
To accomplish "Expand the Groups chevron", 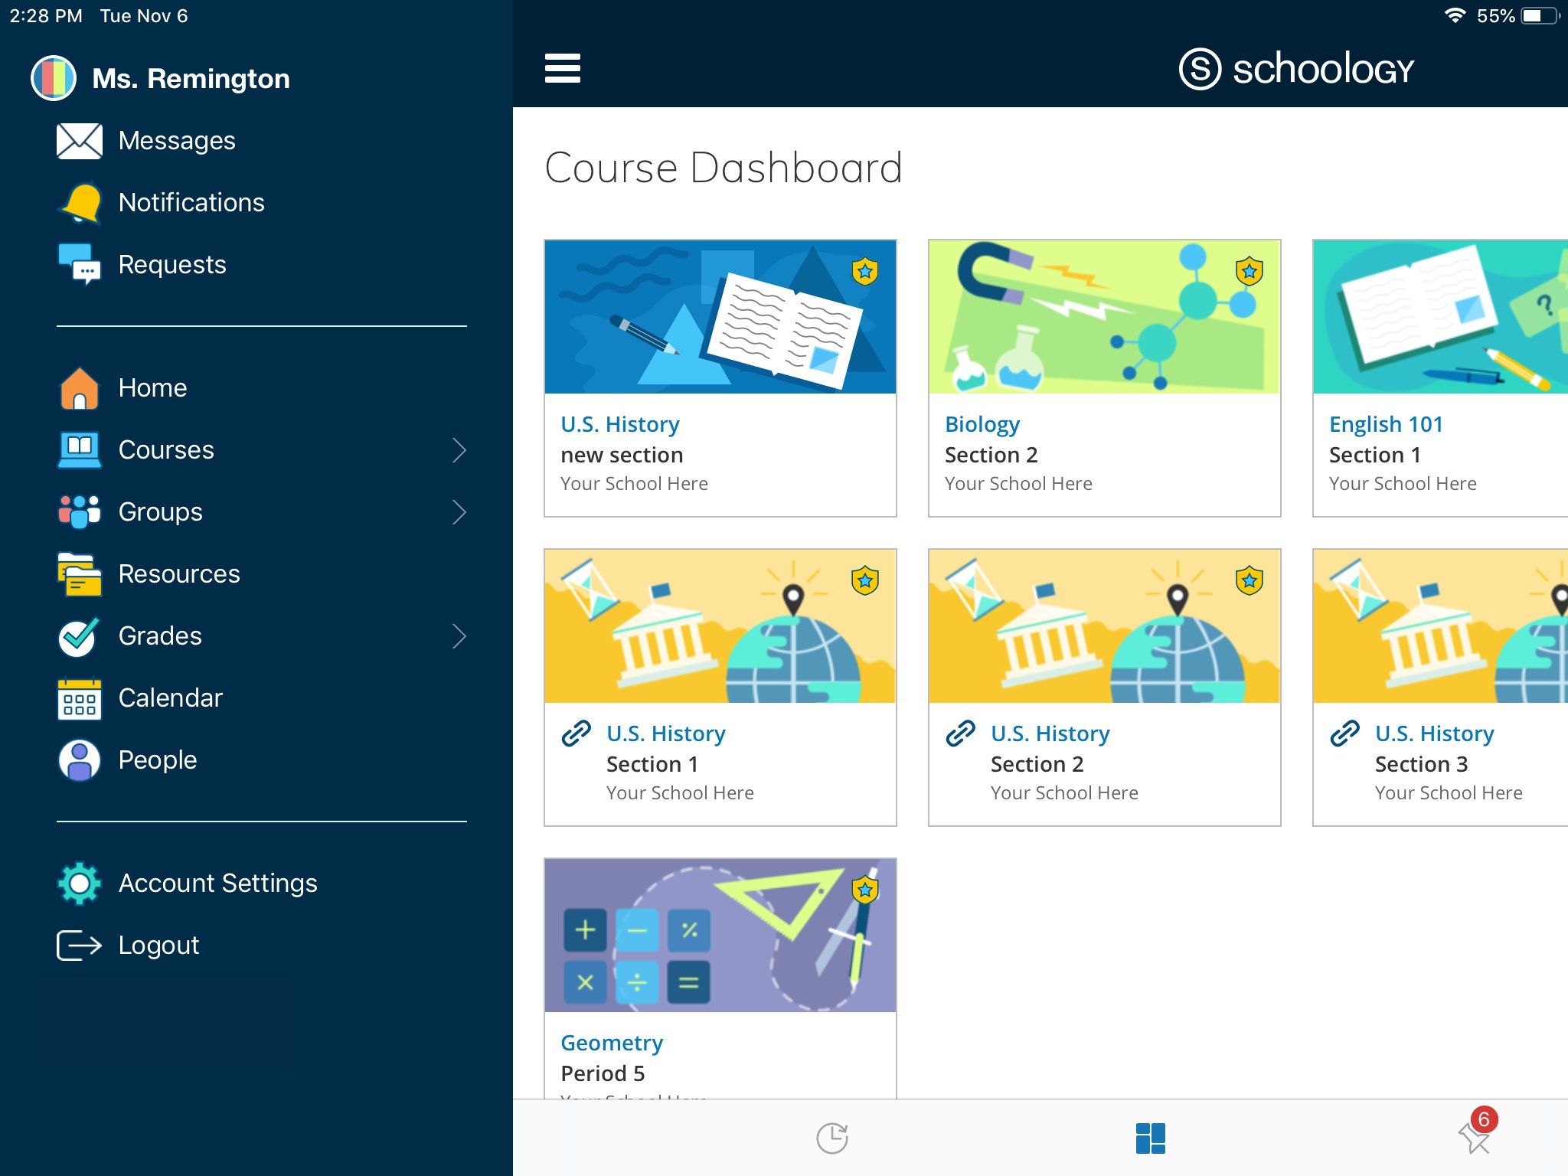I will point(459,512).
